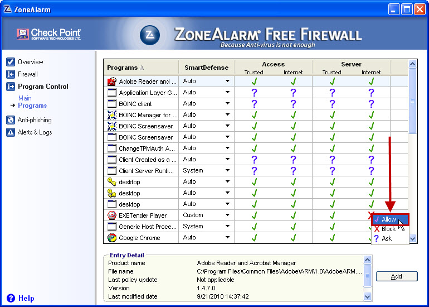
Task: Choose Ask in the permission menu
Action: [x=390, y=238]
